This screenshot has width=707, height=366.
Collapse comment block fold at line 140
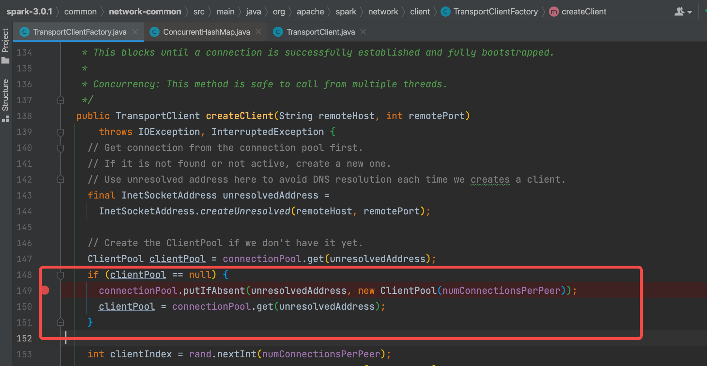(61, 148)
